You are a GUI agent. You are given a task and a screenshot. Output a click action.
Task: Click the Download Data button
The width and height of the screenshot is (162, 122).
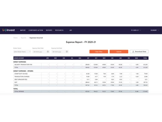coord(139,51)
